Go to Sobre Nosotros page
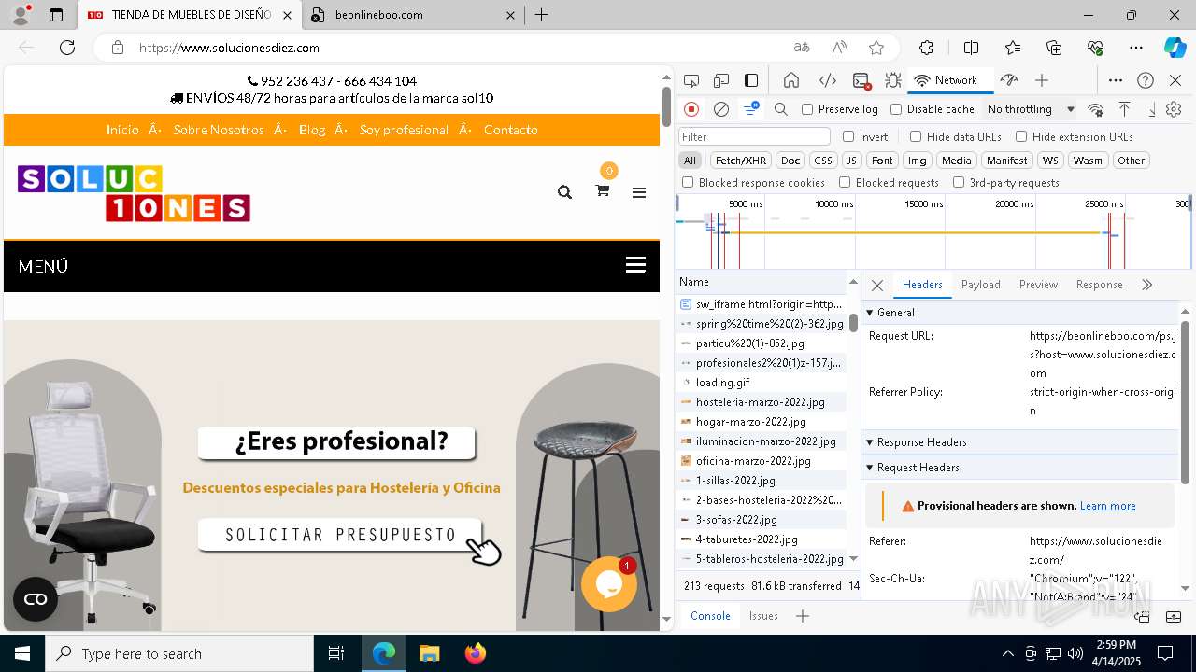Screen dimensions: 1196x672 pos(219,130)
